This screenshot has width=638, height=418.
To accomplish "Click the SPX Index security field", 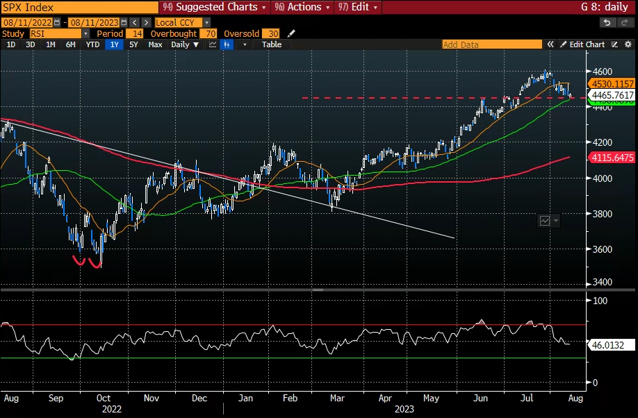I will pyautogui.click(x=80, y=7).
